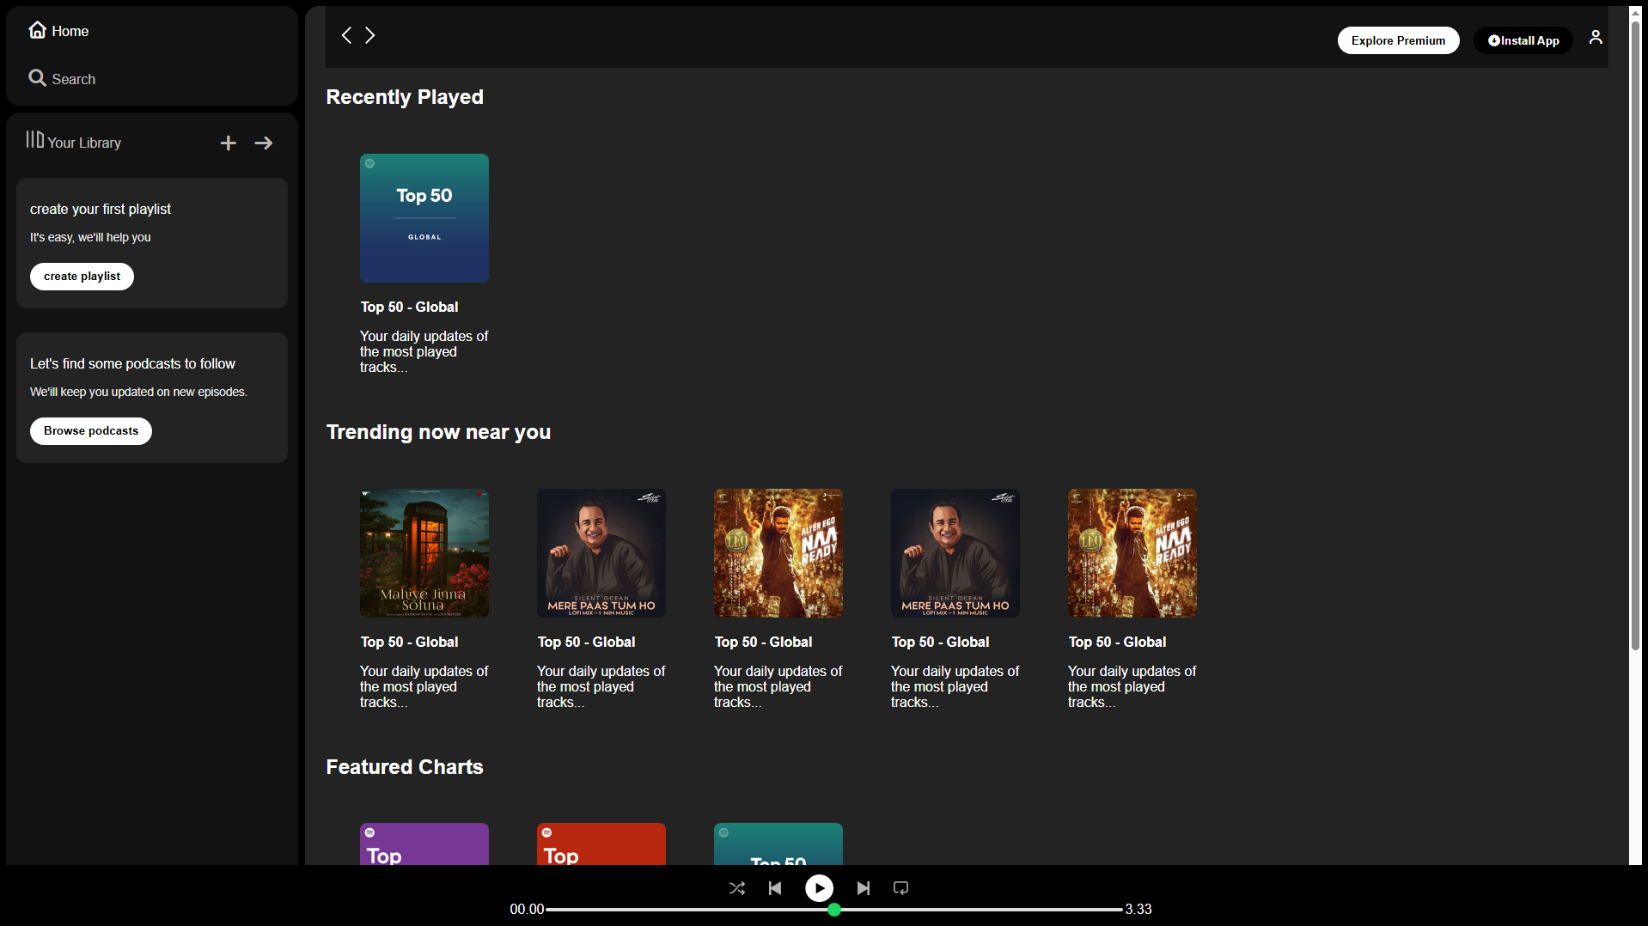The width and height of the screenshot is (1648, 926).
Task: Go forward using the right chevron
Action: (x=370, y=35)
